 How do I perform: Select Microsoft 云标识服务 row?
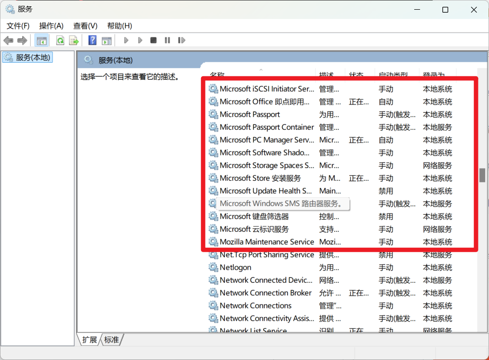341,229
